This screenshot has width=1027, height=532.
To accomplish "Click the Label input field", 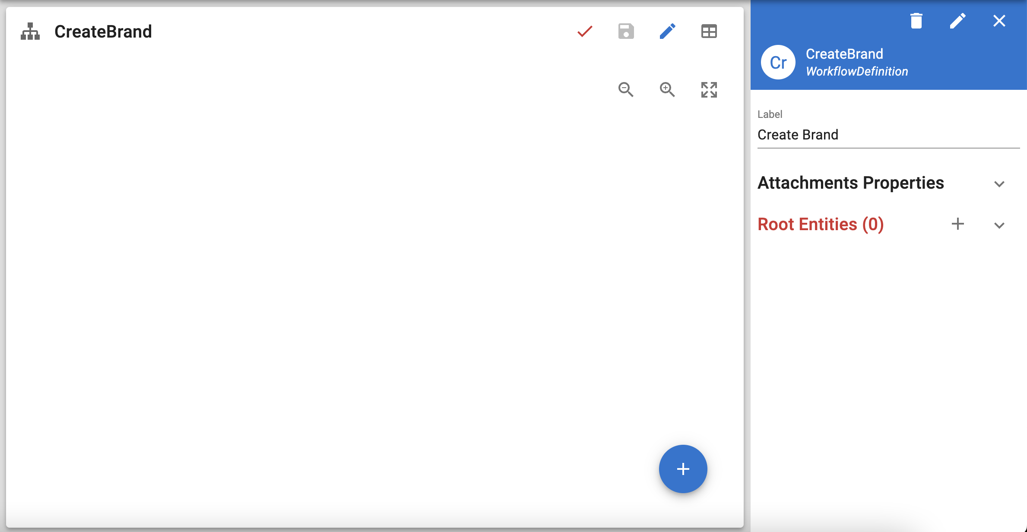I will click(x=888, y=135).
